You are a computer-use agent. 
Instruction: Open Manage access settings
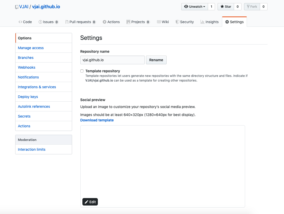coord(44,48)
